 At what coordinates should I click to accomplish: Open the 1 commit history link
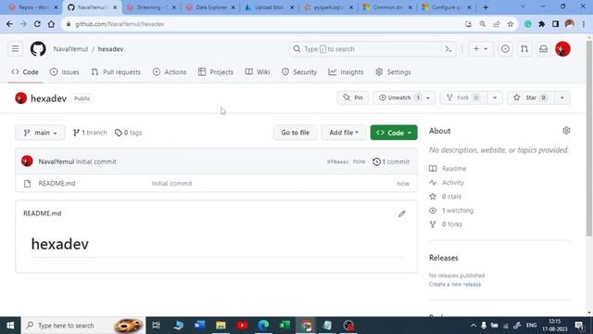click(391, 161)
